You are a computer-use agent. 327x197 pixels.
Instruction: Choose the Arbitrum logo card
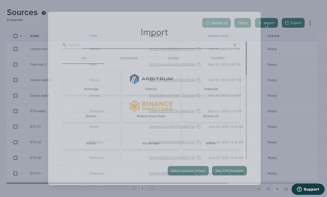(151, 82)
